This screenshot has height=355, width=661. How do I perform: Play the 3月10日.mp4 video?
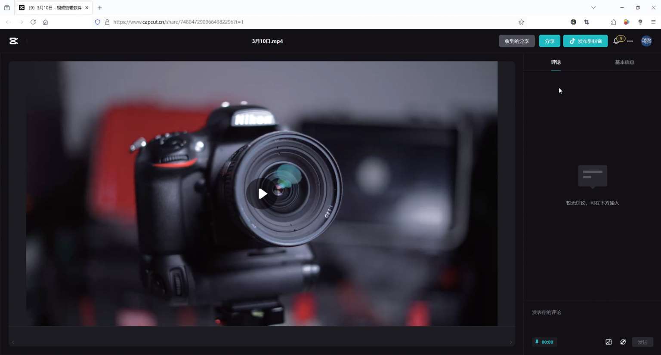click(262, 194)
